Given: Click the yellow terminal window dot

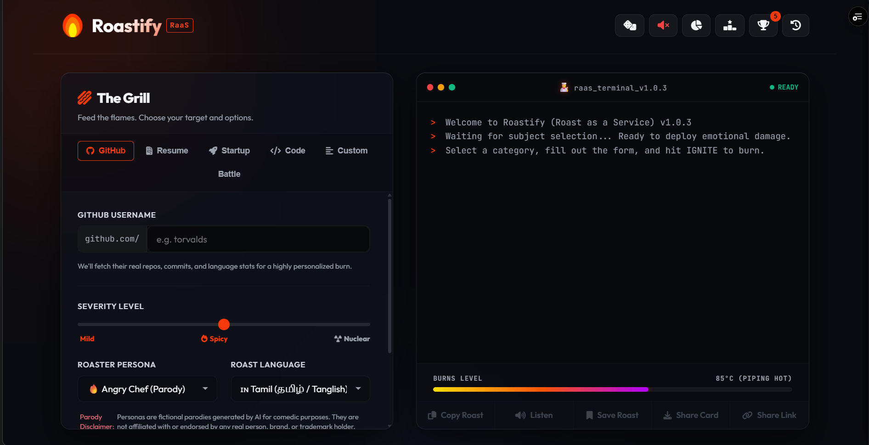Looking at the screenshot, I should click(441, 87).
